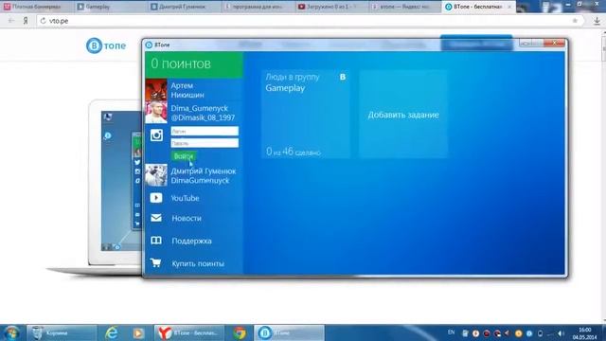The height and width of the screenshot is (341, 606).
Task: Click the Yandex Я home button
Action: coord(26,21)
